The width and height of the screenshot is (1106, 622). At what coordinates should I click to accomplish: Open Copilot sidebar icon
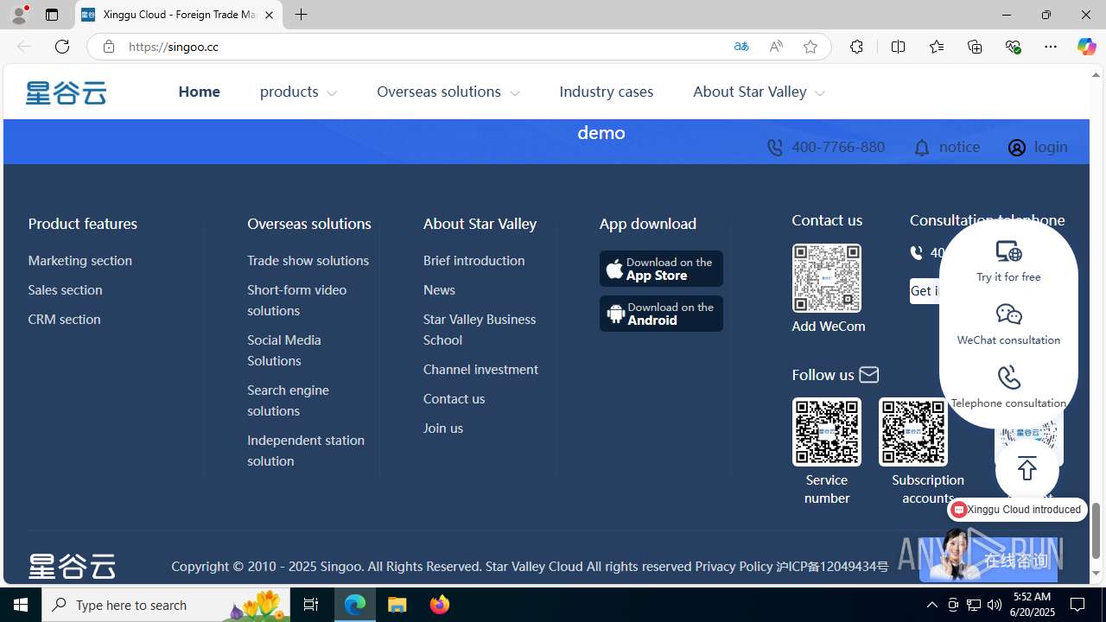(x=1086, y=47)
